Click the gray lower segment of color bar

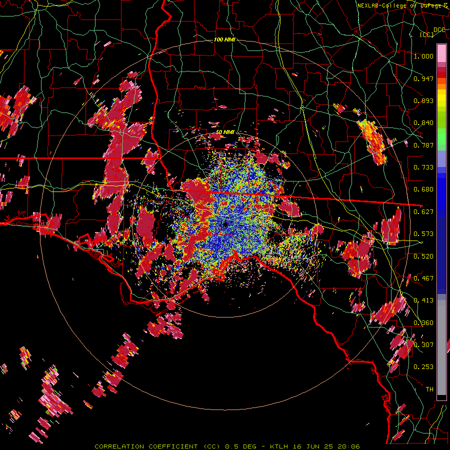tap(441, 348)
